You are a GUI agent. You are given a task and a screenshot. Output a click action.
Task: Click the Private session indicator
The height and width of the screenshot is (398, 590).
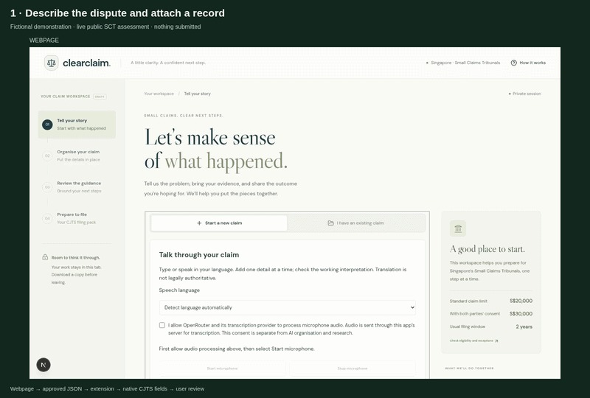527,94
